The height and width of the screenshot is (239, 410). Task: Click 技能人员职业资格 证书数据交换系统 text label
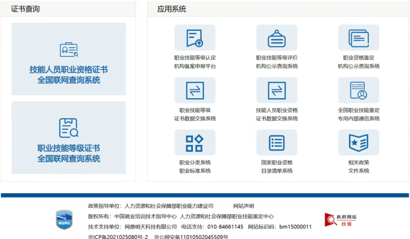tap(277, 114)
